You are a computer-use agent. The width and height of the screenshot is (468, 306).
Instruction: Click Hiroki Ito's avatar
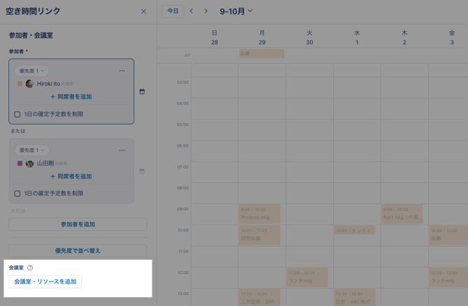[x=29, y=84]
